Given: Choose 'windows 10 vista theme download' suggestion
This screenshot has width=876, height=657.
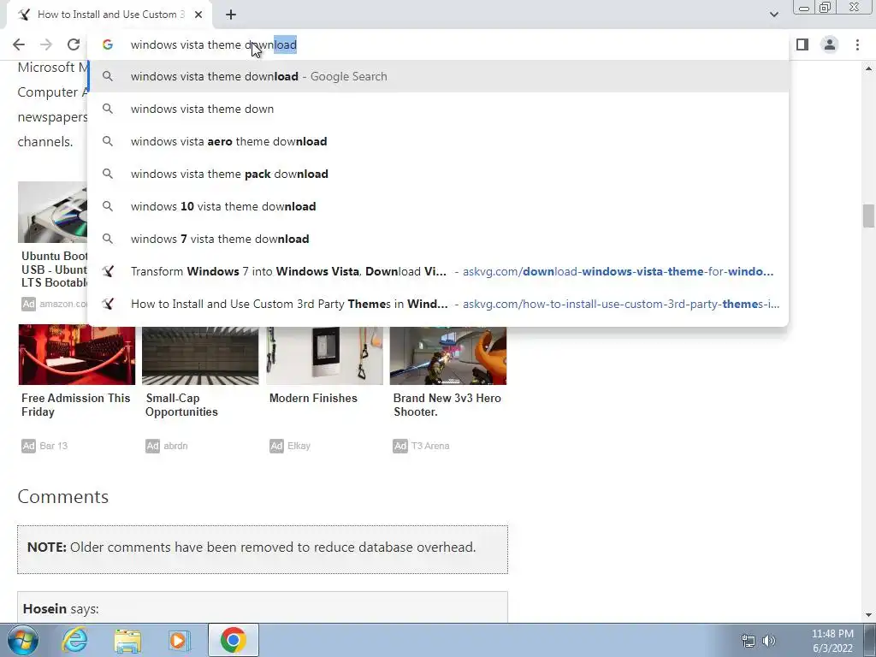Looking at the screenshot, I should [x=439, y=206].
